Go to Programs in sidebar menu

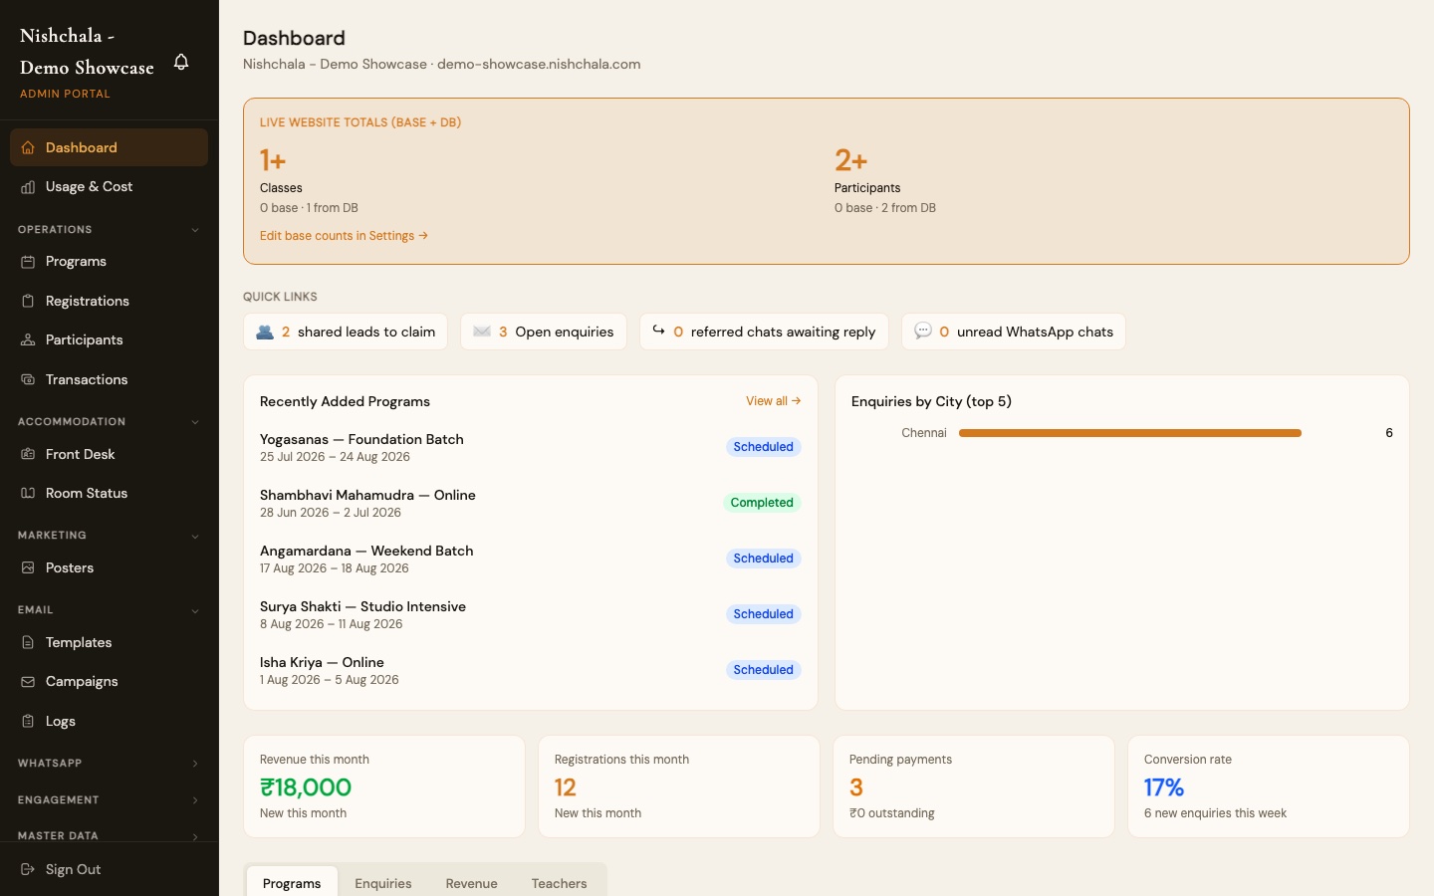point(109,262)
